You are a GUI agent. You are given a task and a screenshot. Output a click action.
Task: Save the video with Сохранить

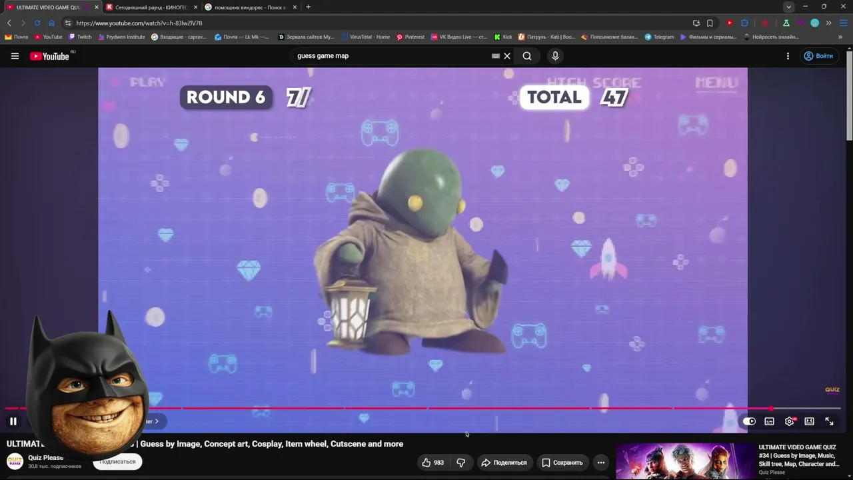(562, 463)
